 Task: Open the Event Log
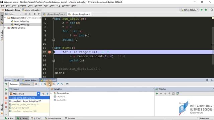tap(203, 118)
